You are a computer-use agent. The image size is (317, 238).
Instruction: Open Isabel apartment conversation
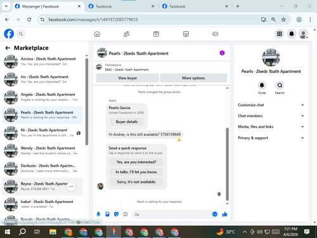pos(42,204)
